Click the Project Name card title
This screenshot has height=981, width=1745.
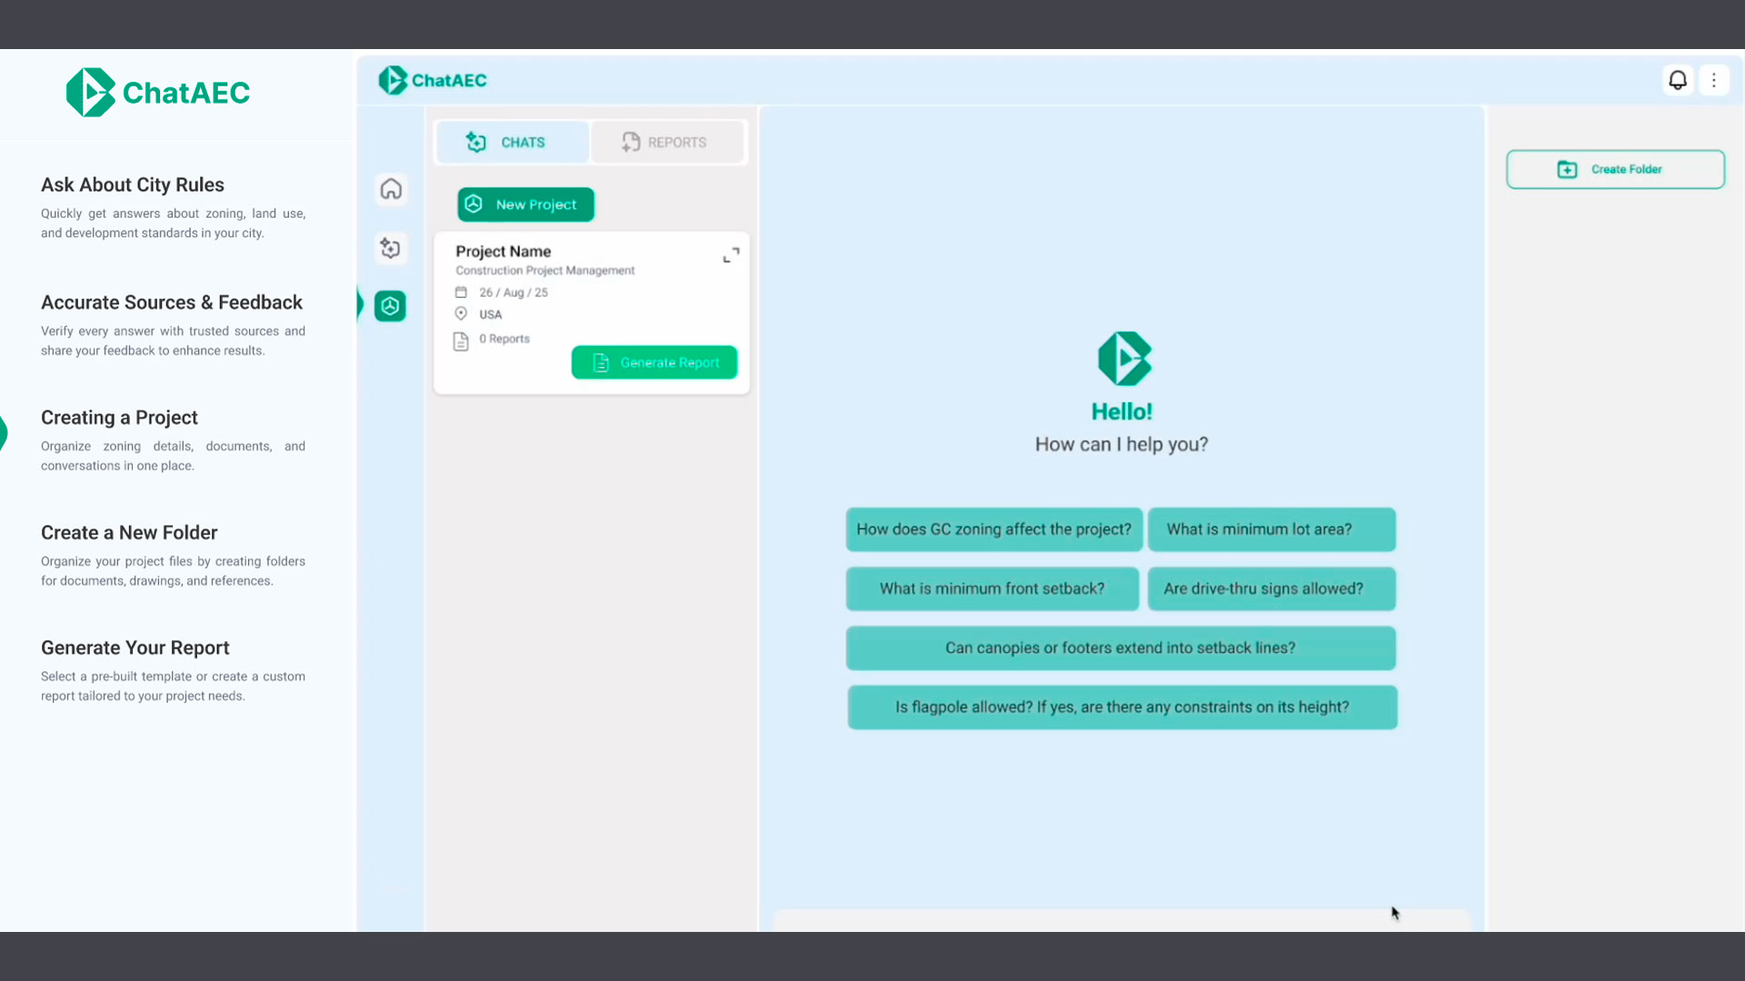click(x=503, y=252)
